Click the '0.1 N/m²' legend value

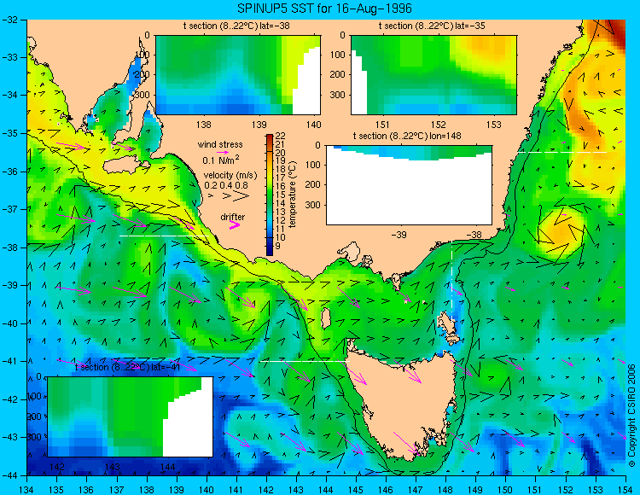221,160
